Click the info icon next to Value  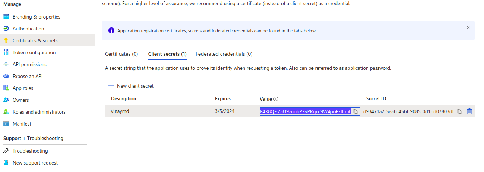pos(276,99)
